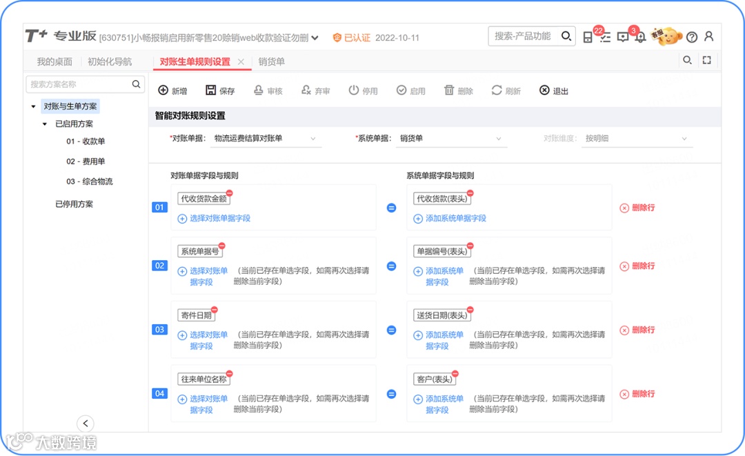745x456 pixels.
Task: Click 添加系统单据字段 in row 01
Action: pyautogui.click(x=450, y=219)
